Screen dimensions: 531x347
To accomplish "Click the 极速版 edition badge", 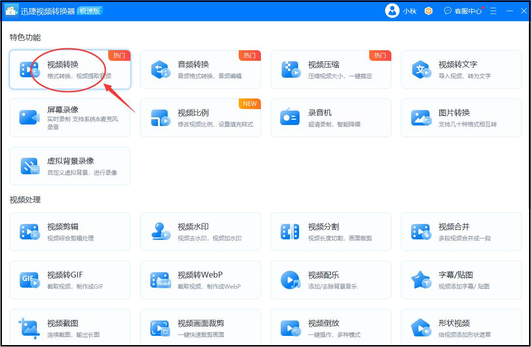I will point(90,11).
